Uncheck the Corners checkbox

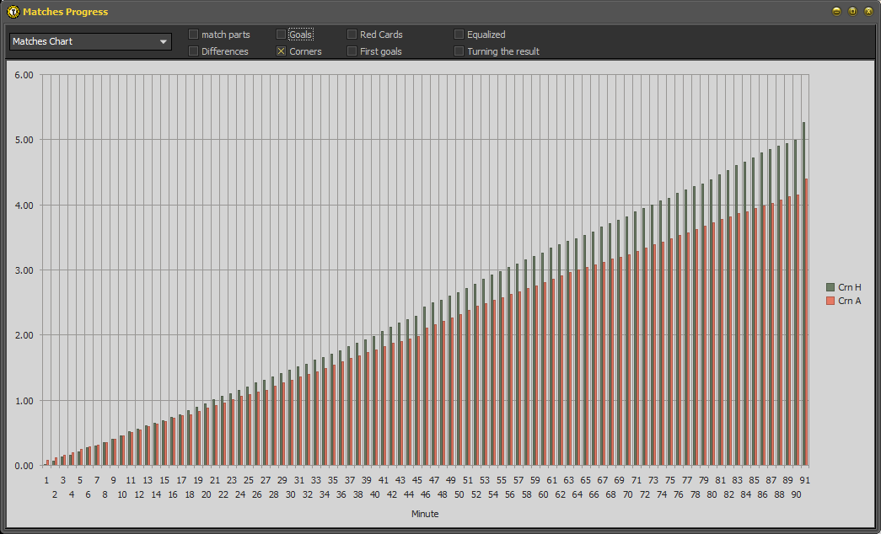pyautogui.click(x=282, y=51)
